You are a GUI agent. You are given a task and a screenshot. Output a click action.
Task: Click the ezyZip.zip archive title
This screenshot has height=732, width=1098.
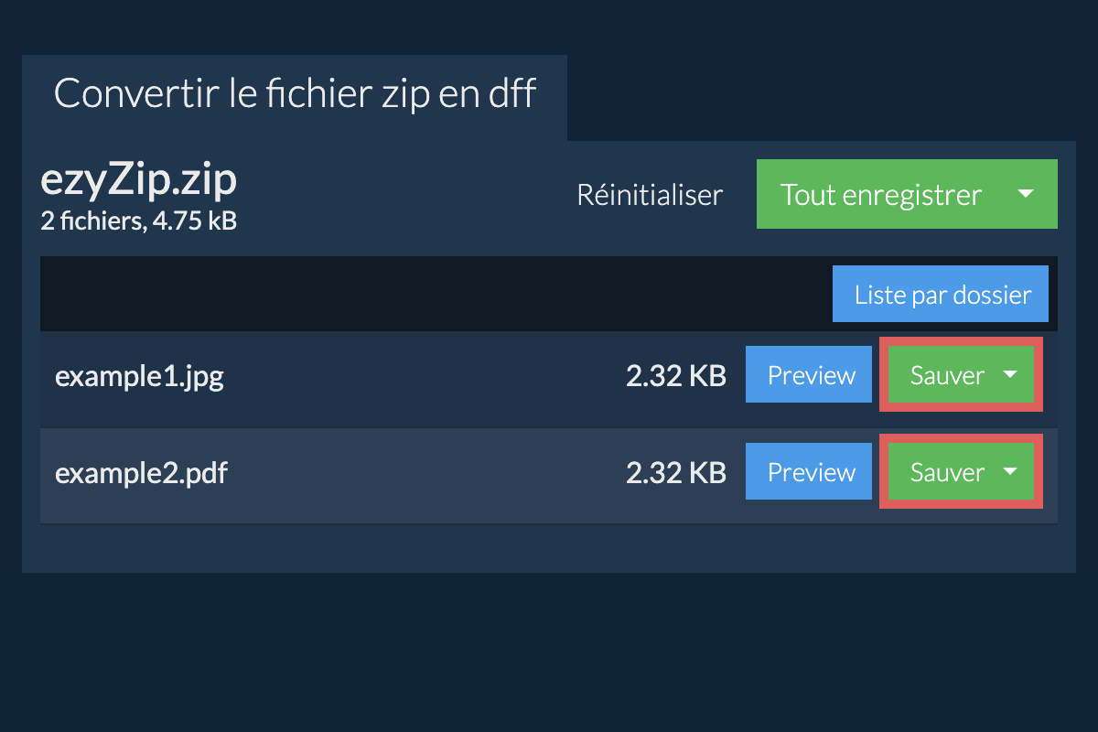pos(138,180)
